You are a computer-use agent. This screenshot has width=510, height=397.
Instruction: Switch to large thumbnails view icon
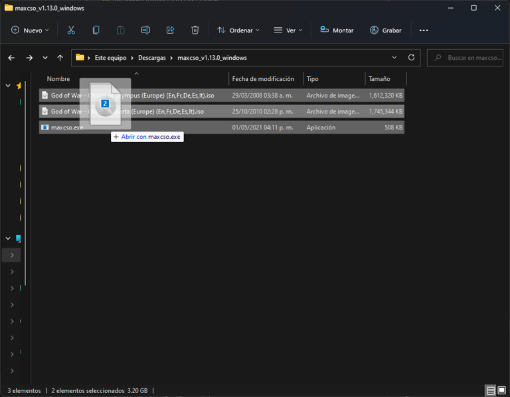point(502,390)
